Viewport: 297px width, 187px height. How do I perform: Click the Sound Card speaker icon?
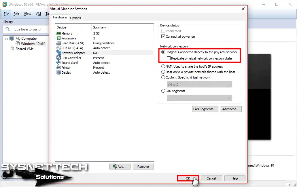pyautogui.click(x=59, y=63)
